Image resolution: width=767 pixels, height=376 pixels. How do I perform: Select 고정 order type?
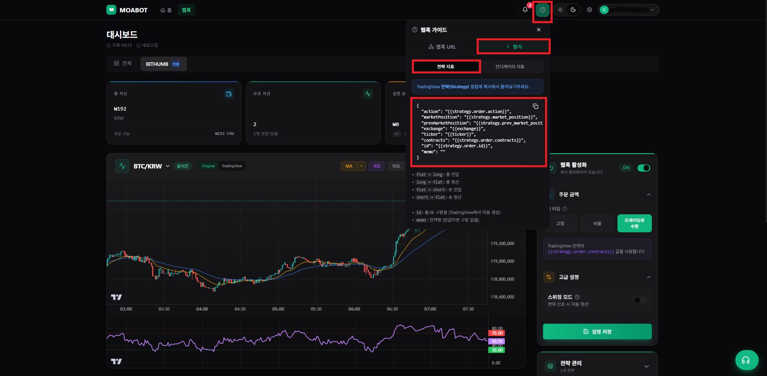tap(560, 224)
